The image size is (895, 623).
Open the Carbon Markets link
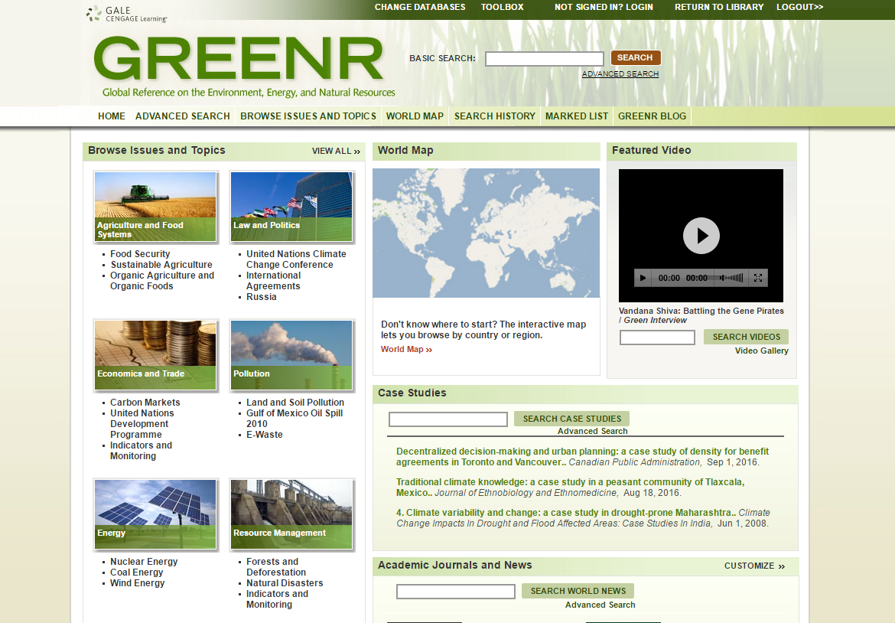click(x=145, y=403)
